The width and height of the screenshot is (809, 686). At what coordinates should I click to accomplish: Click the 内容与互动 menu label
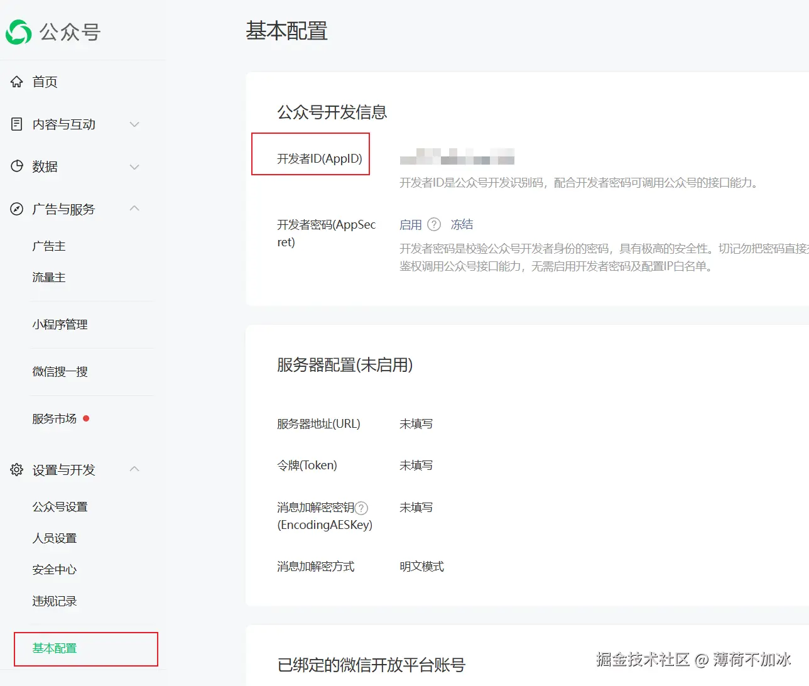(x=63, y=124)
